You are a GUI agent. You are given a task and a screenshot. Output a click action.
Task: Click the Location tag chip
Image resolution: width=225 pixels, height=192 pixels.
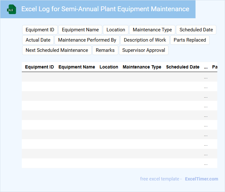116,30
